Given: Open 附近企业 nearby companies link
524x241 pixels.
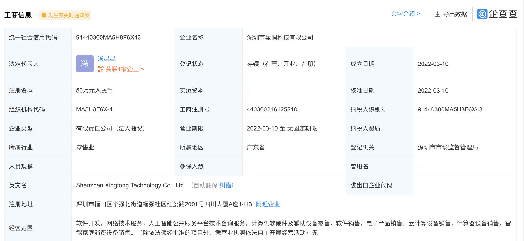Looking at the screenshot, I should pos(268,204).
